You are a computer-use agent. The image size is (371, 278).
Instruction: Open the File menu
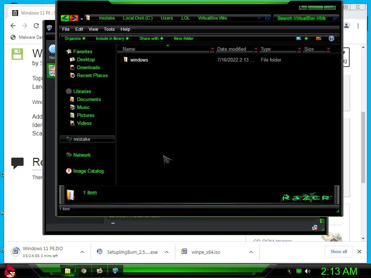coord(66,29)
